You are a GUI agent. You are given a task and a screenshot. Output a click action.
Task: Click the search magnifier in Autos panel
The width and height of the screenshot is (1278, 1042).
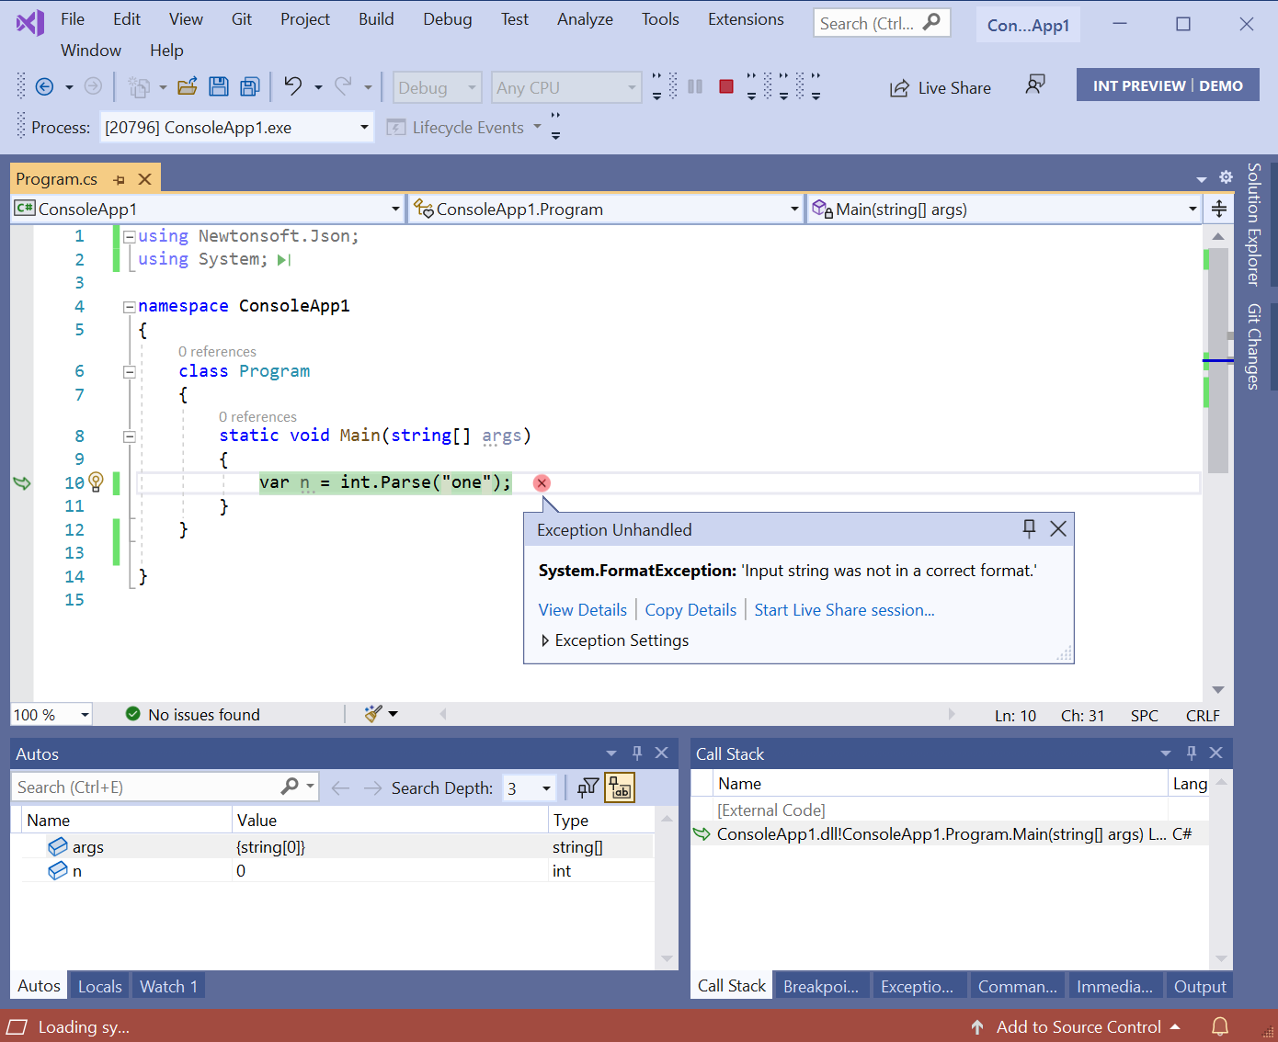[290, 787]
